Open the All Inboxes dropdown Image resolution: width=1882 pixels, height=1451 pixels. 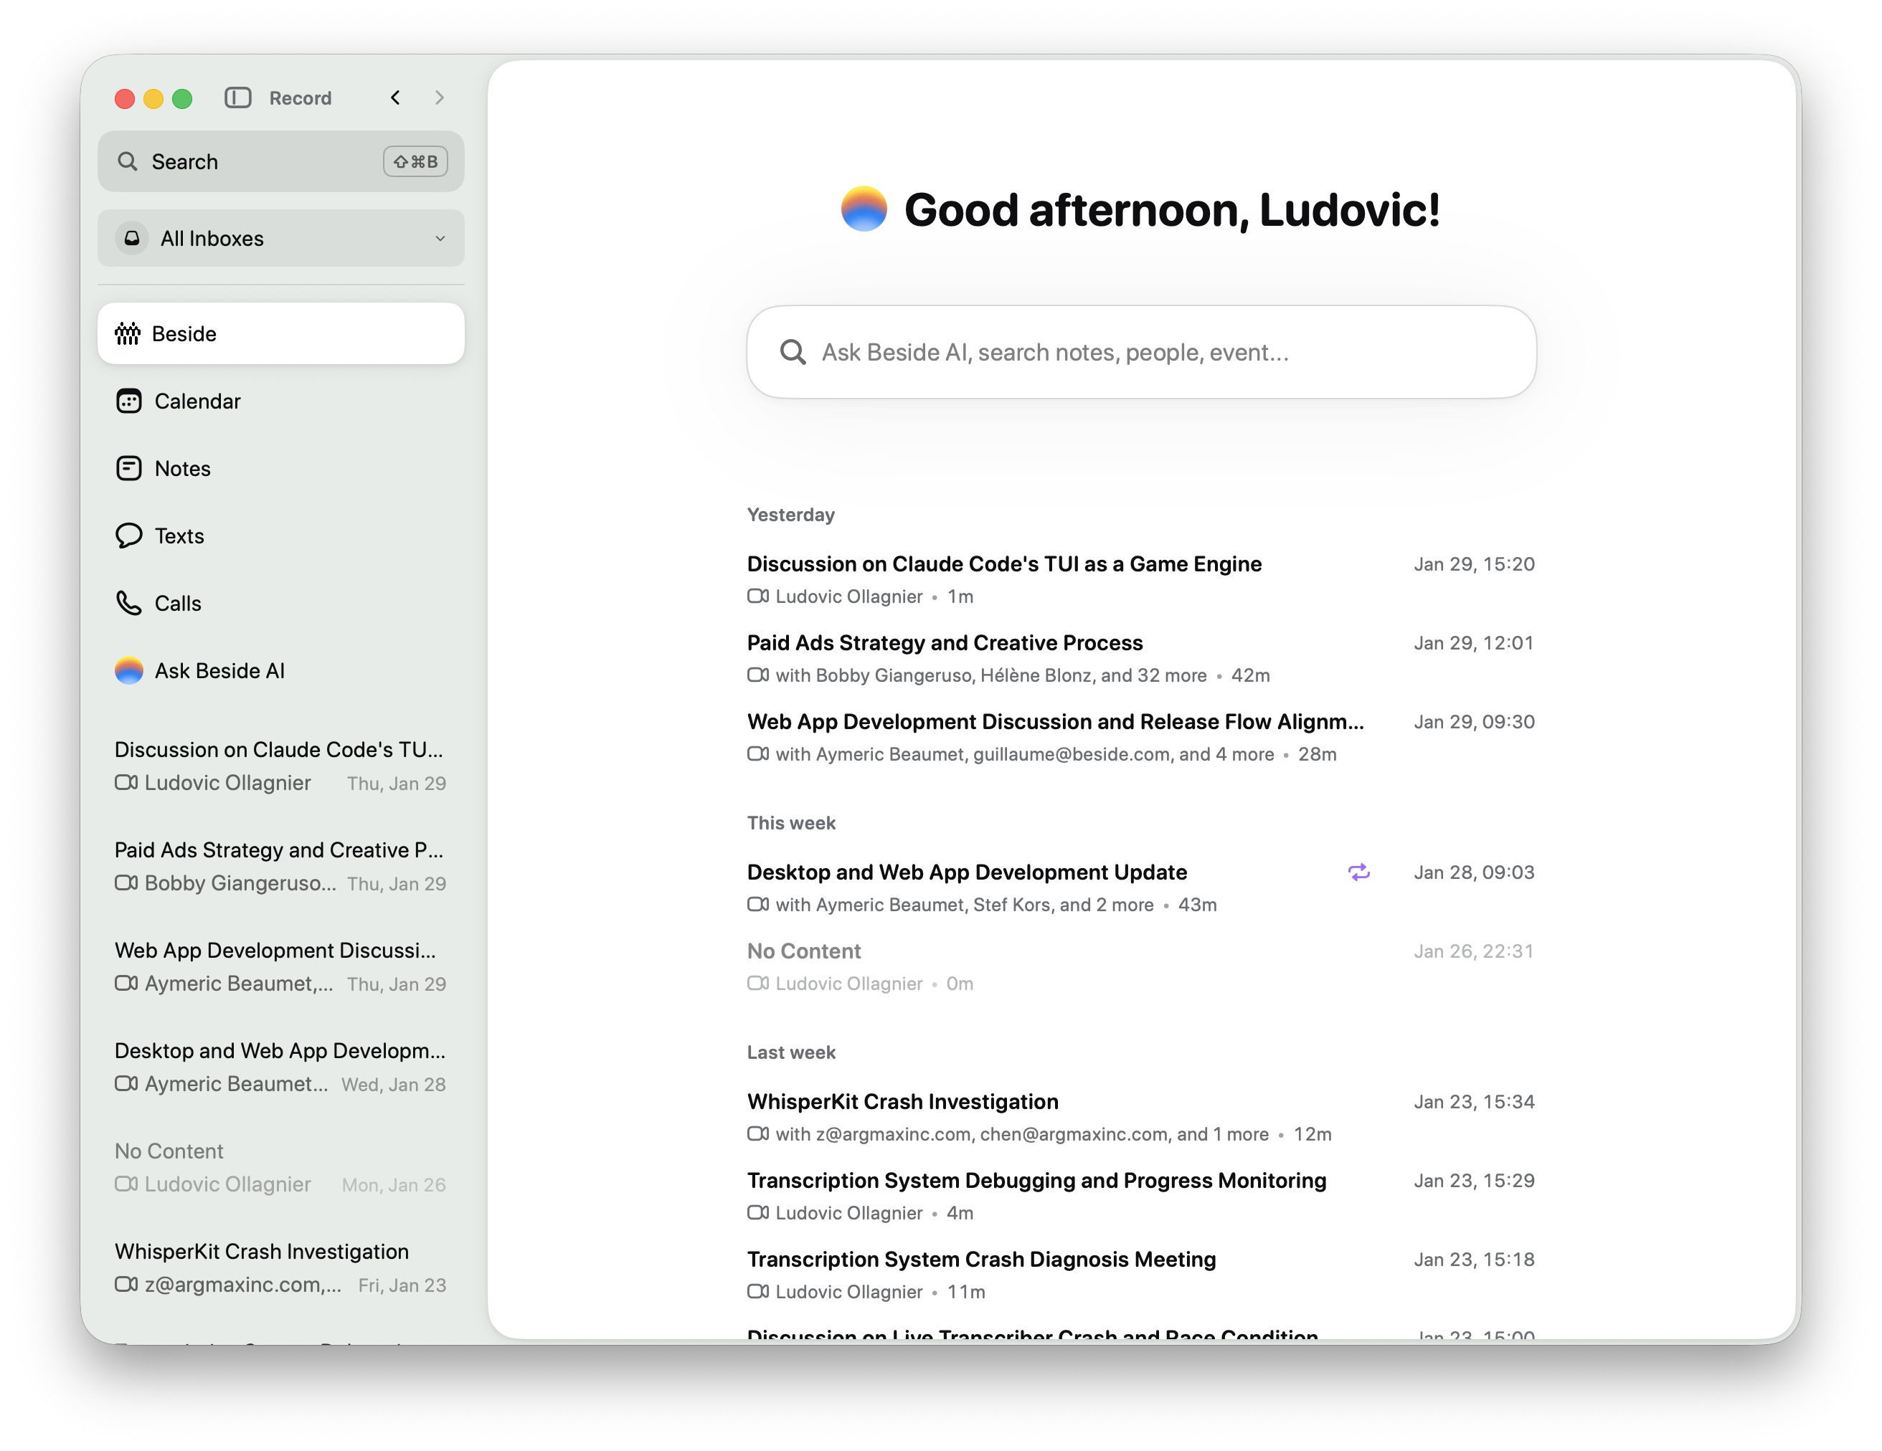pos(281,238)
